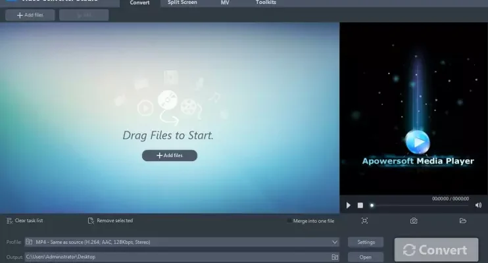The image size is (488, 263).
Task: Open the Split Screen tab
Action: pos(182,3)
